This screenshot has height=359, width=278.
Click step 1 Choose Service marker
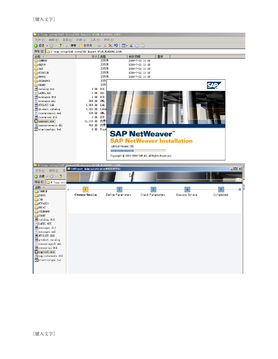pos(85,190)
